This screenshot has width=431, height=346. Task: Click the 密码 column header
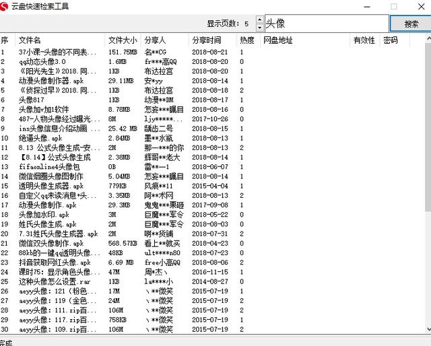[x=395, y=40]
